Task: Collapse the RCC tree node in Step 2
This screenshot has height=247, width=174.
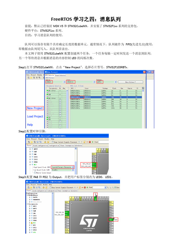Action: 30,165
